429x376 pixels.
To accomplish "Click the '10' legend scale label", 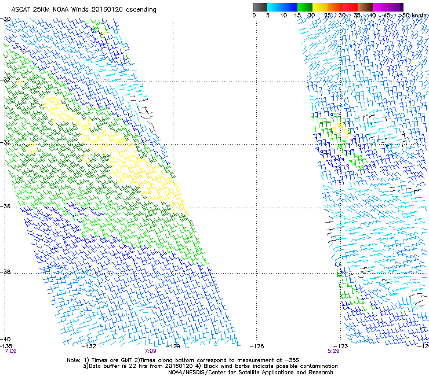I will click(x=283, y=16).
